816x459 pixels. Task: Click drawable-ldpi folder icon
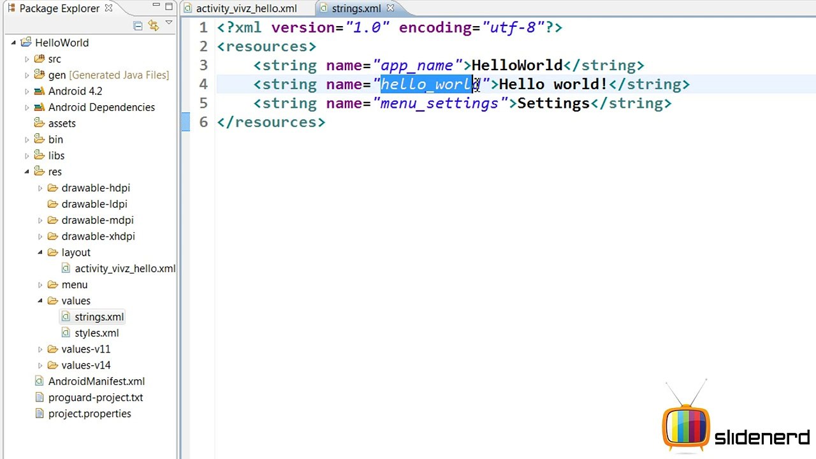coord(52,204)
